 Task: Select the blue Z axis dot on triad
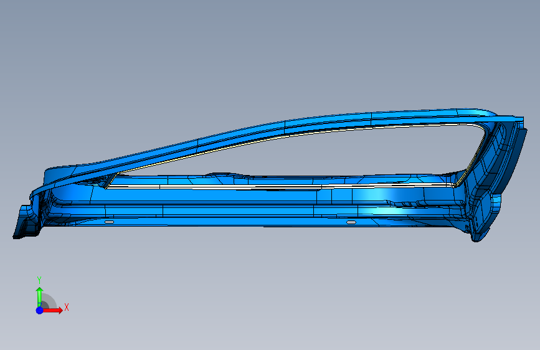(40, 310)
